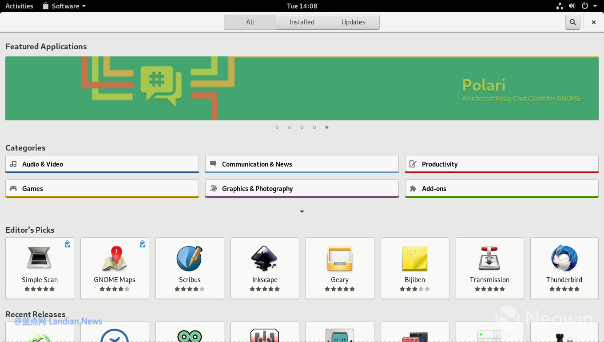This screenshot has height=342, width=604.
Task: Select the fourth featured banner dot
Action: click(x=314, y=127)
